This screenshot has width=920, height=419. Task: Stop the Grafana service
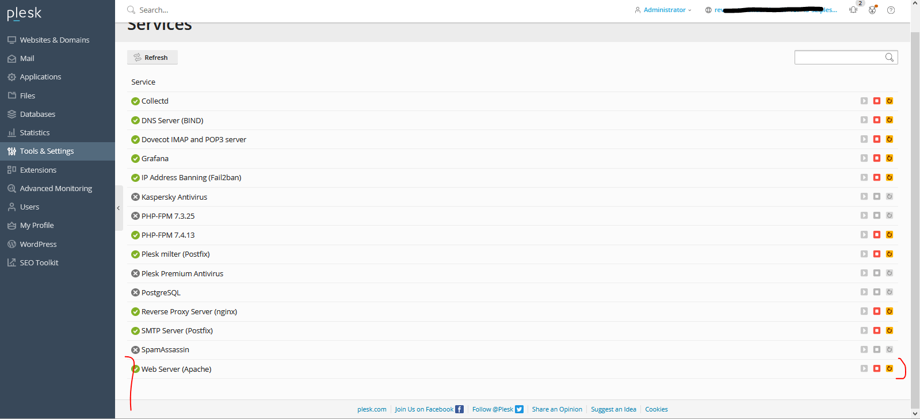tap(877, 158)
